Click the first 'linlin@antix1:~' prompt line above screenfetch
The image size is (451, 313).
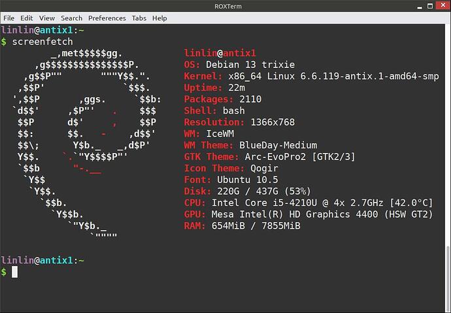coord(42,30)
